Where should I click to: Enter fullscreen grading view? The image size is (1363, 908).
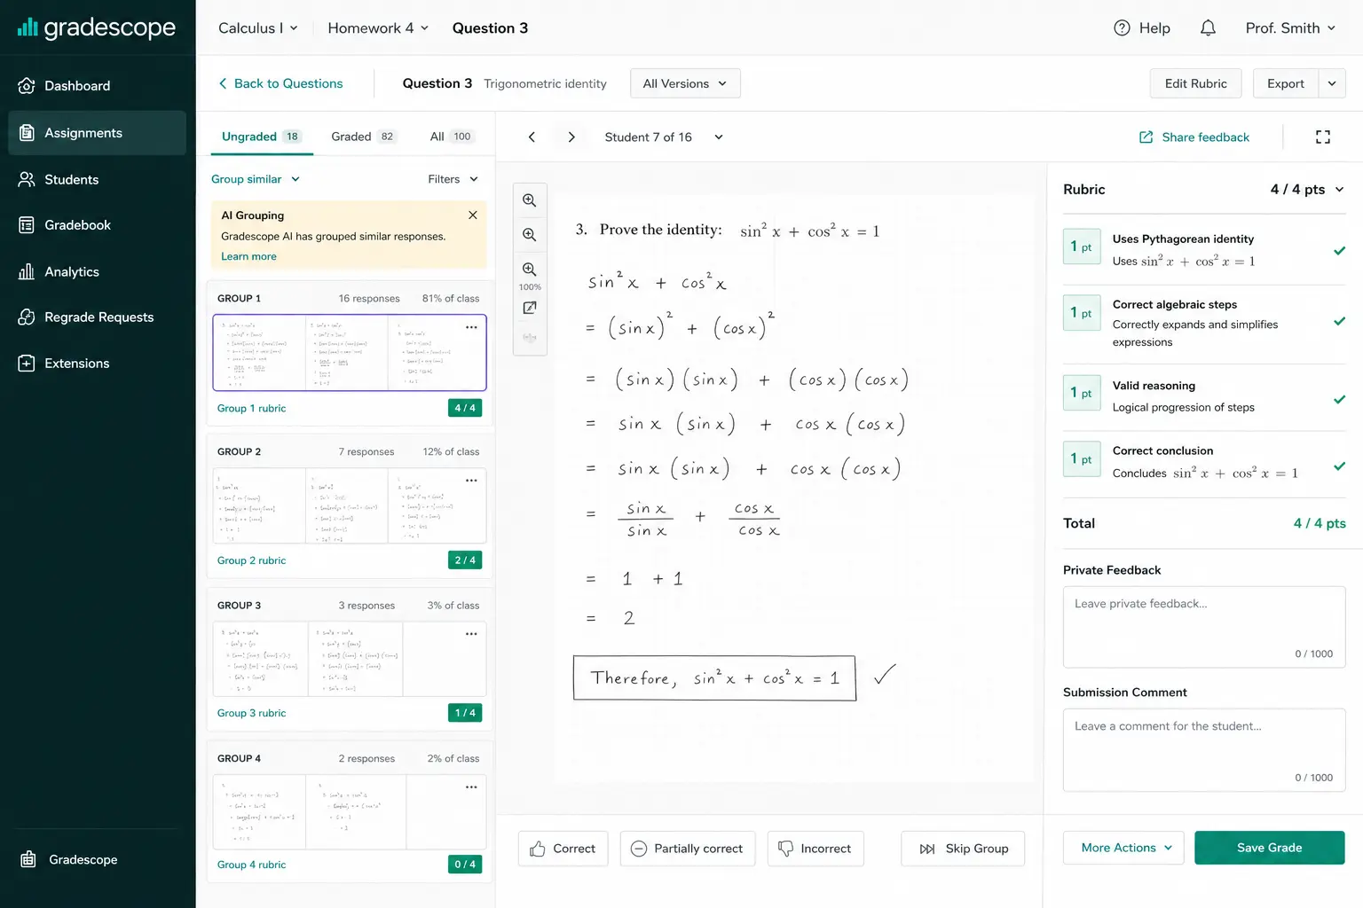[1322, 137]
